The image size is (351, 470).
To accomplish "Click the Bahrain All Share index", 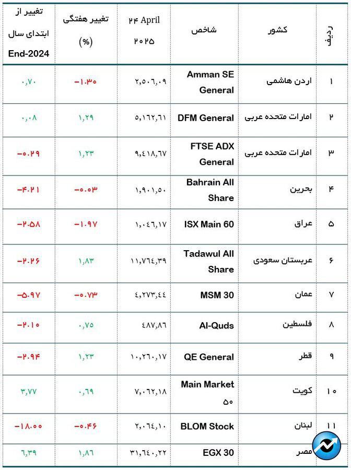I will coord(210,190).
